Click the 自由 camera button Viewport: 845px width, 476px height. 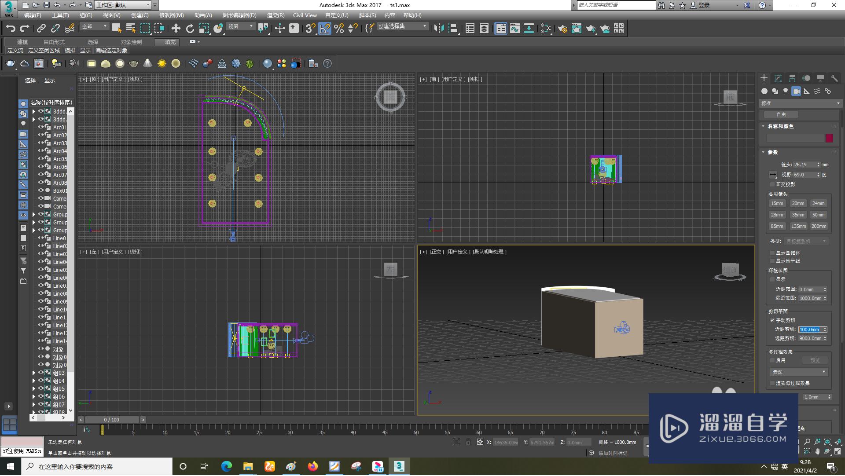(781, 114)
